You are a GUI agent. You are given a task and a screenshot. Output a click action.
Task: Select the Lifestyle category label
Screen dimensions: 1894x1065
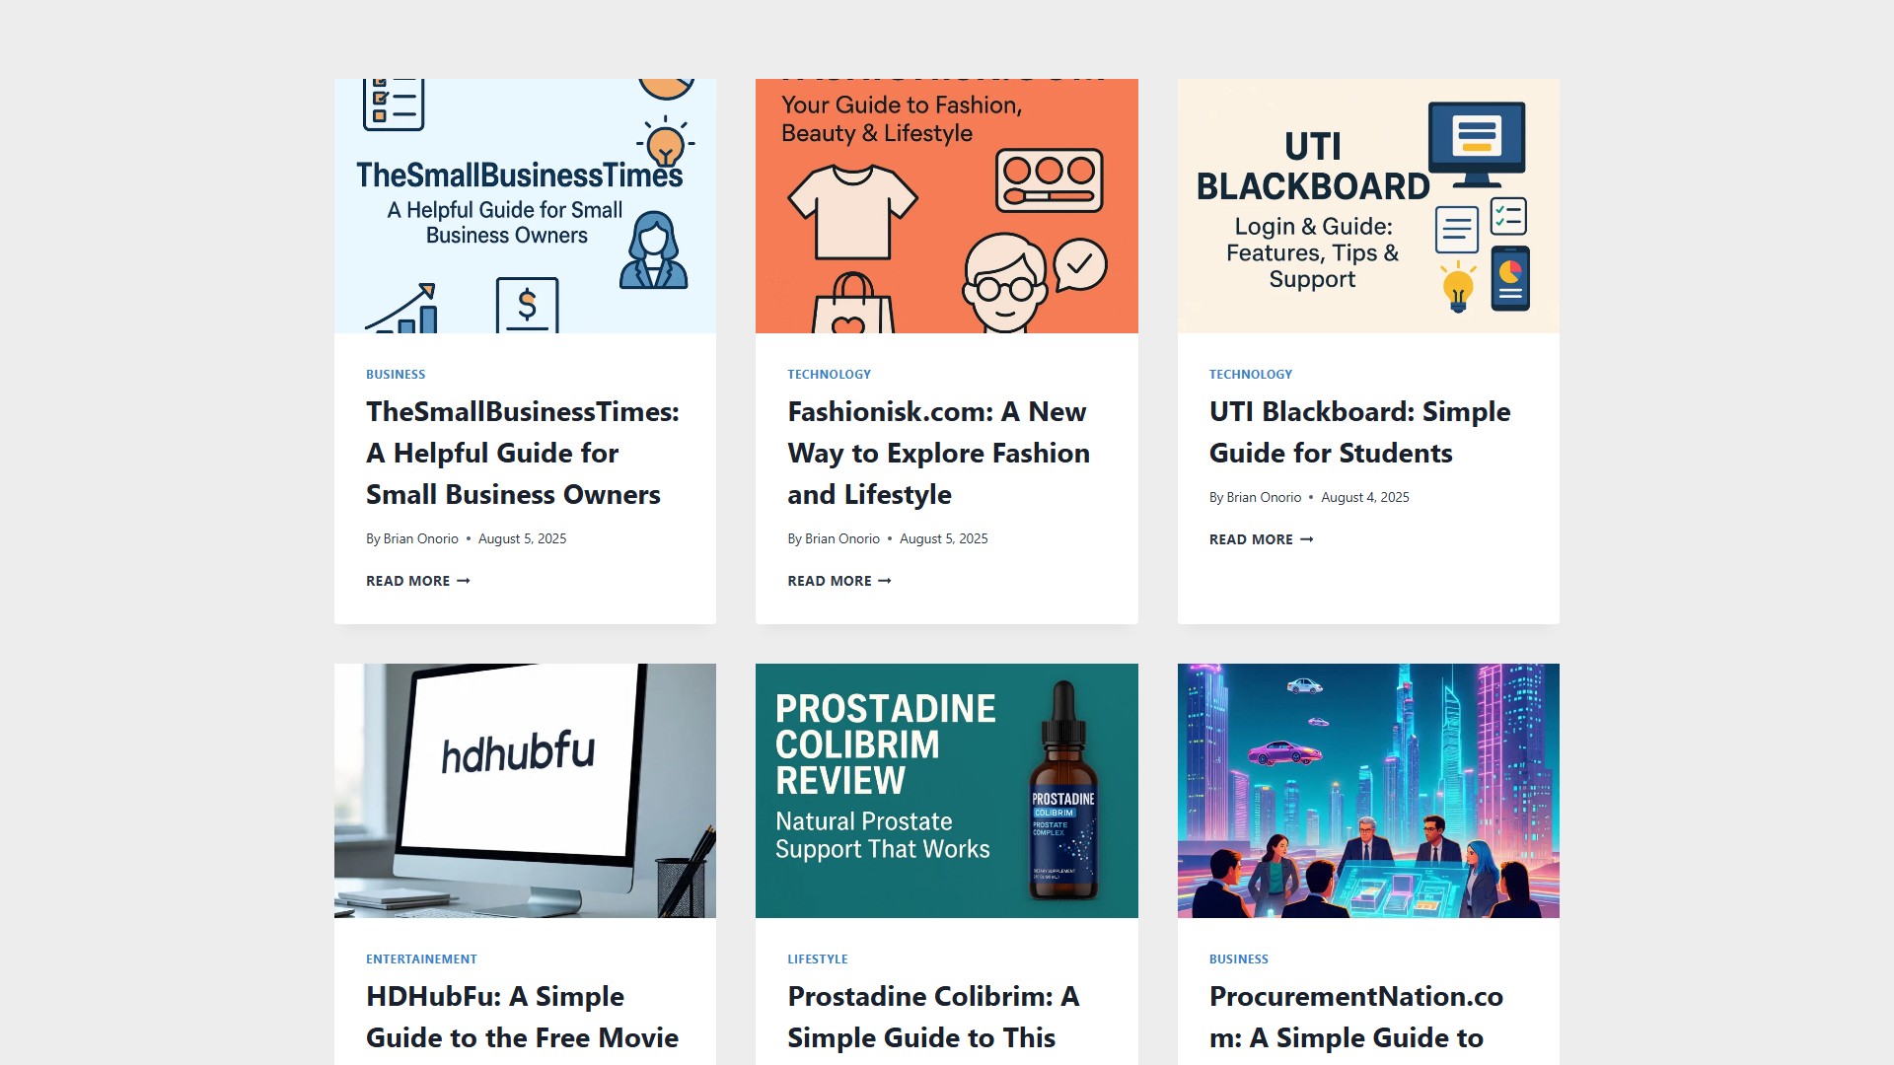coord(818,959)
